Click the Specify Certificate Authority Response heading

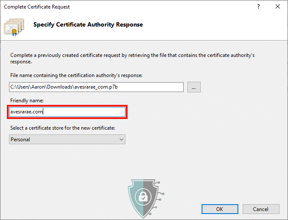click(88, 25)
